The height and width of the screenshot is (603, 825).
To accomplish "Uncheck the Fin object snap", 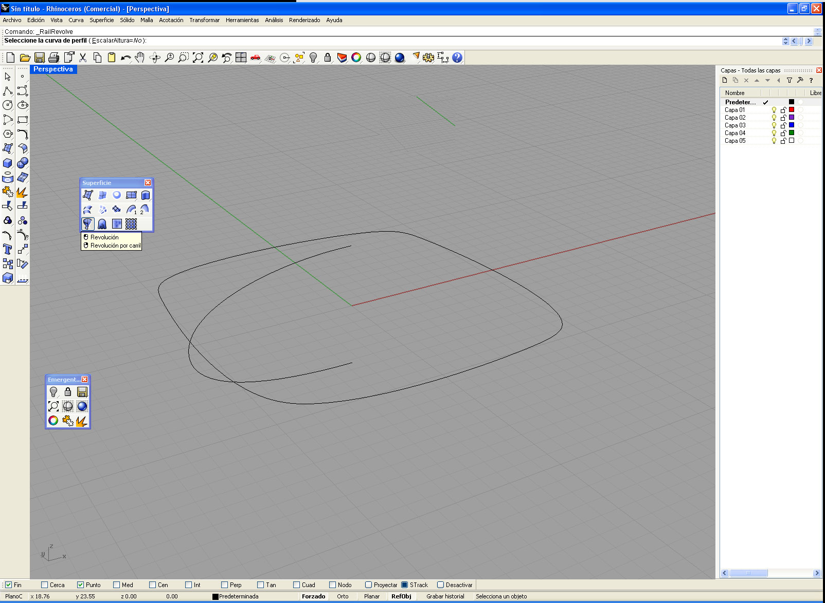I will pyautogui.click(x=8, y=585).
